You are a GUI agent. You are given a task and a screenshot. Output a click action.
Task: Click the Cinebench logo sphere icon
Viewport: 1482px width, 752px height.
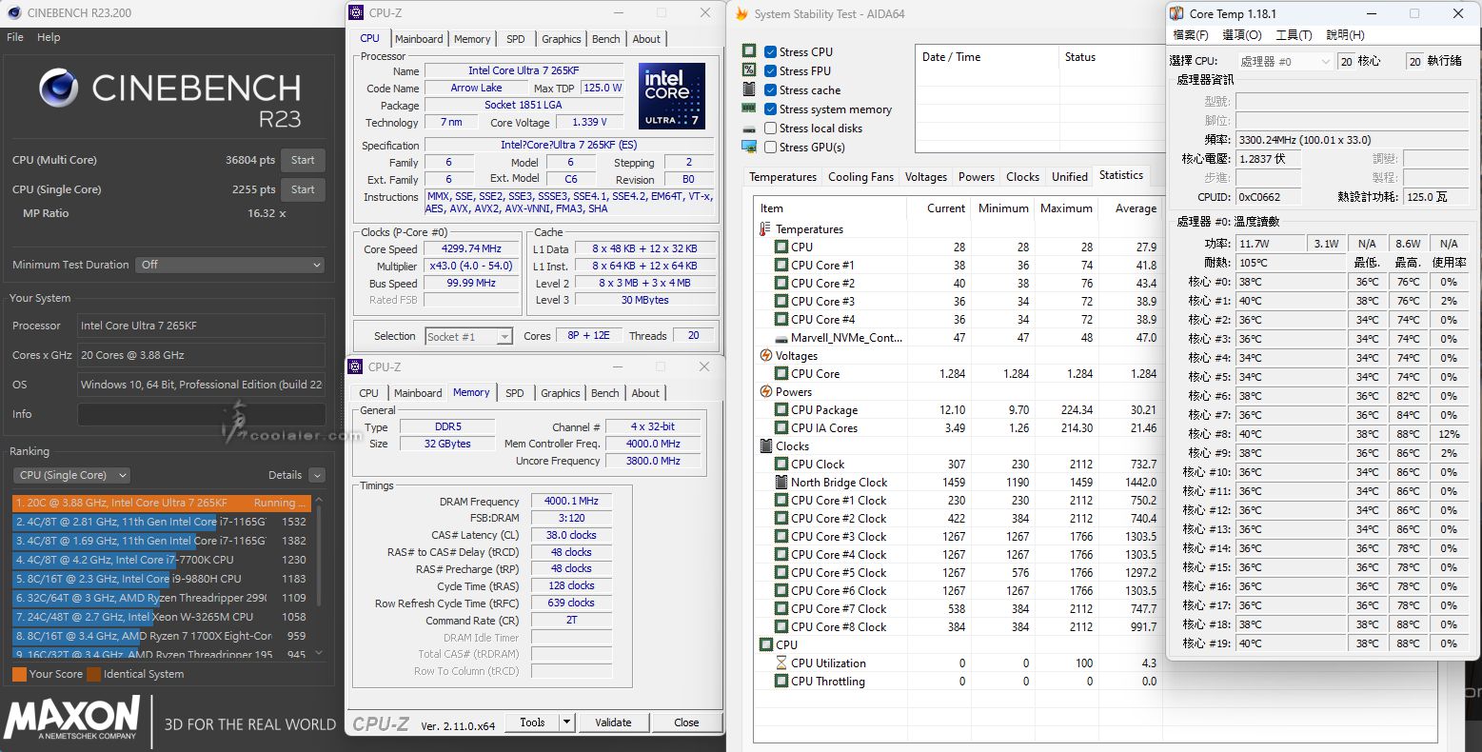coord(59,88)
